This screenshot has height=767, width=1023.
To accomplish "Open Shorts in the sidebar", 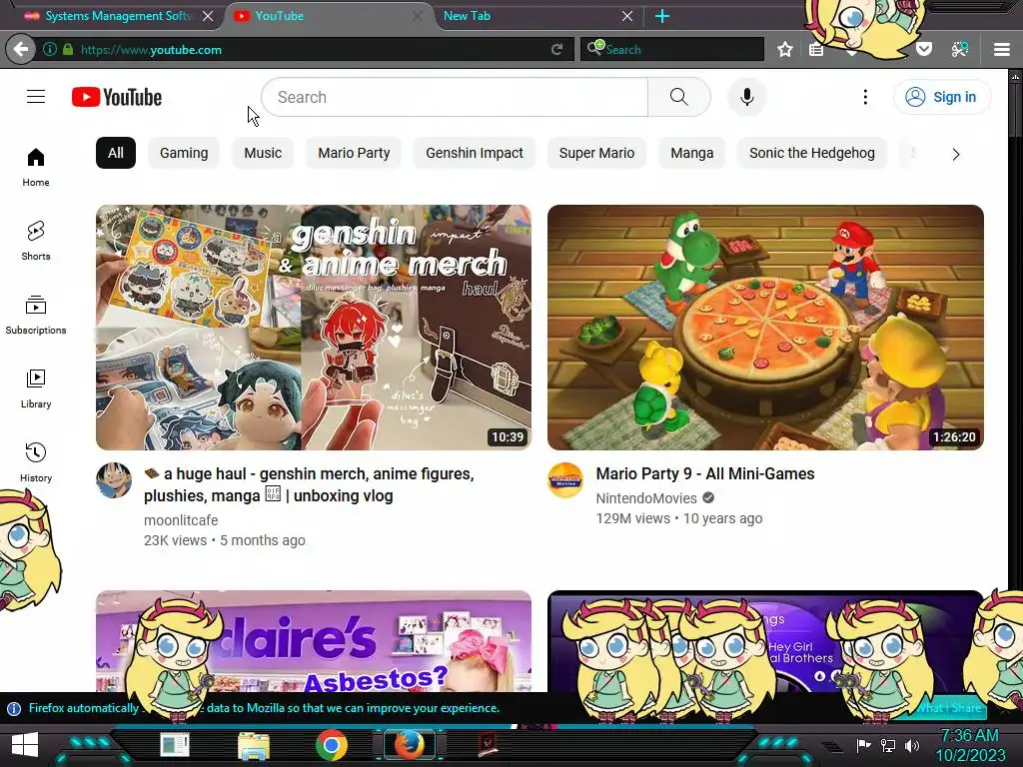I will [36, 241].
